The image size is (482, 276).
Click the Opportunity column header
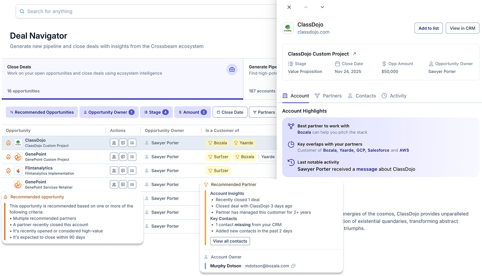coord(18,131)
